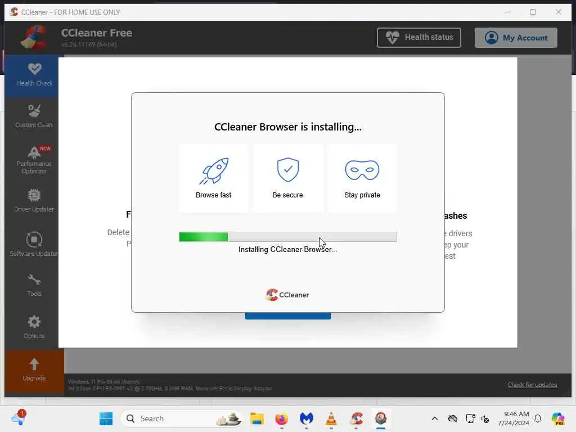This screenshot has width=576, height=432.
Task: Click the muted volume tray icon
Action: point(485,418)
